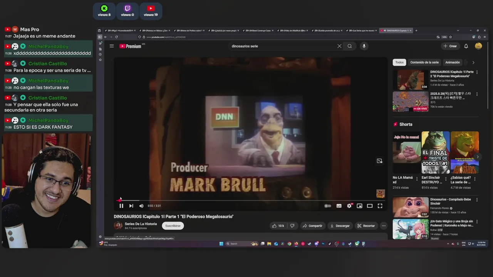493x277 pixels.
Task: Open the YouTube hamburger guide menu
Action: tap(112, 46)
